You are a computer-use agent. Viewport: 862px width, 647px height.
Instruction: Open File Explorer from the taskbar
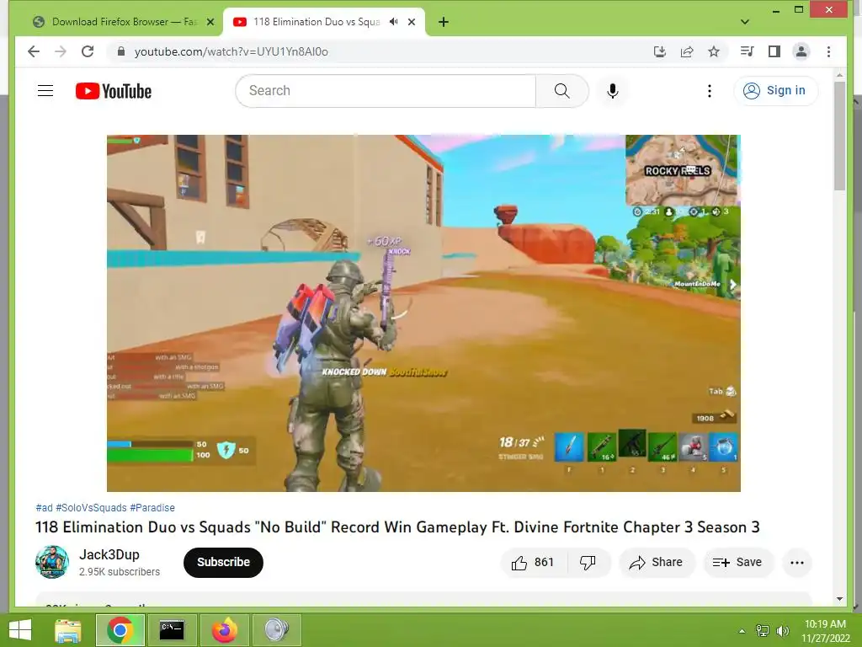68,630
